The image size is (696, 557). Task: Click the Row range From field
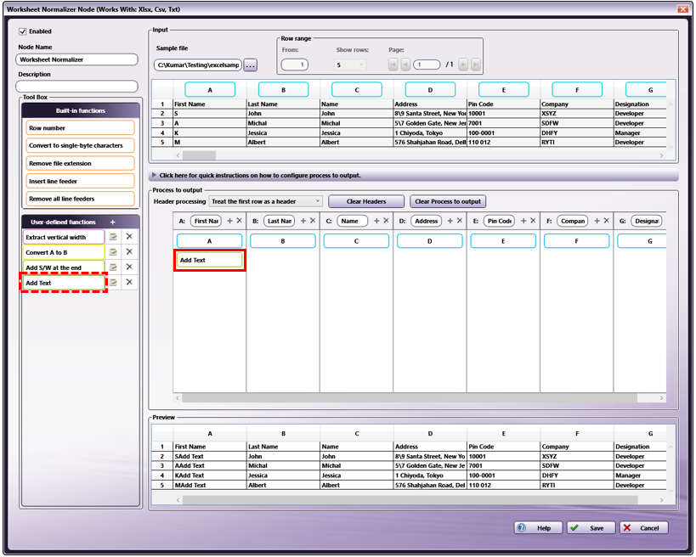(x=295, y=65)
